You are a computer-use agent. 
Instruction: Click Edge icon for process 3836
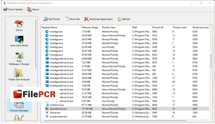click(x=47, y=43)
